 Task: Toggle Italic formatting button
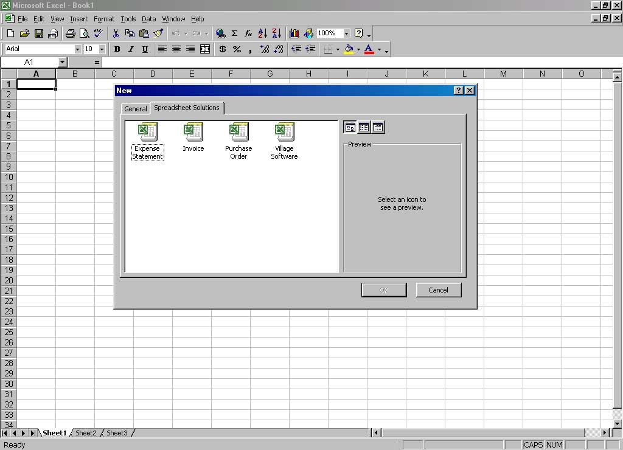[x=131, y=49]
